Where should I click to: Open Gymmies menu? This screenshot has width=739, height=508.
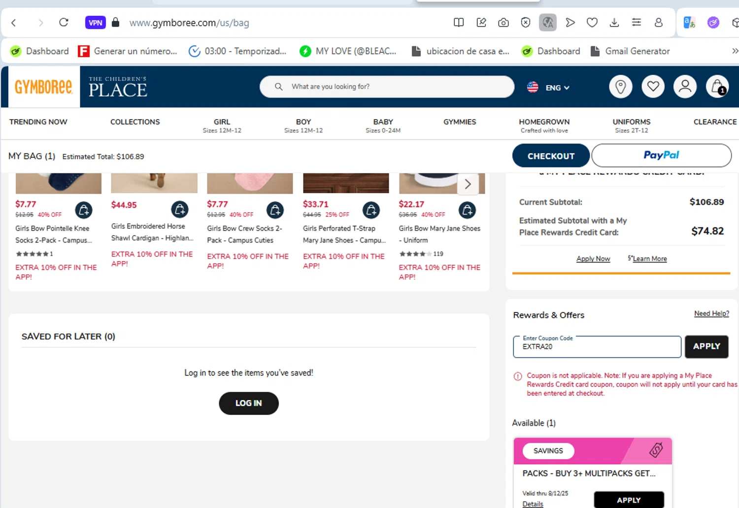(460, 122)
